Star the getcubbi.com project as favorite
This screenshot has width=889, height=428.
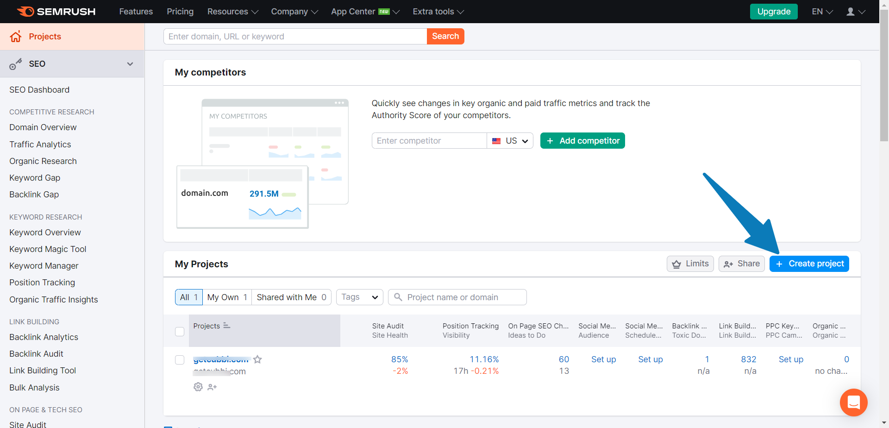tap(258, 359)
